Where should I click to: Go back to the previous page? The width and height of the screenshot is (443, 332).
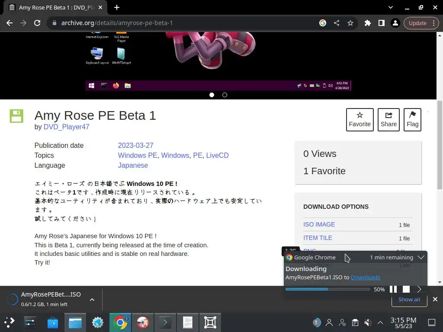pyautogui.click(x=10, y=23)
